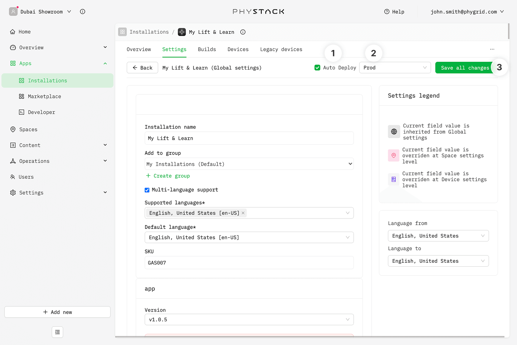The image size is (517, 345).
Task: Open the Language from dropdown
Action: click(x=438, y=236)
